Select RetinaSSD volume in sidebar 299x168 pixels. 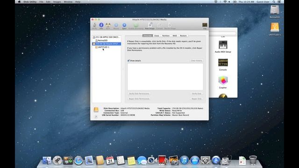107,41
